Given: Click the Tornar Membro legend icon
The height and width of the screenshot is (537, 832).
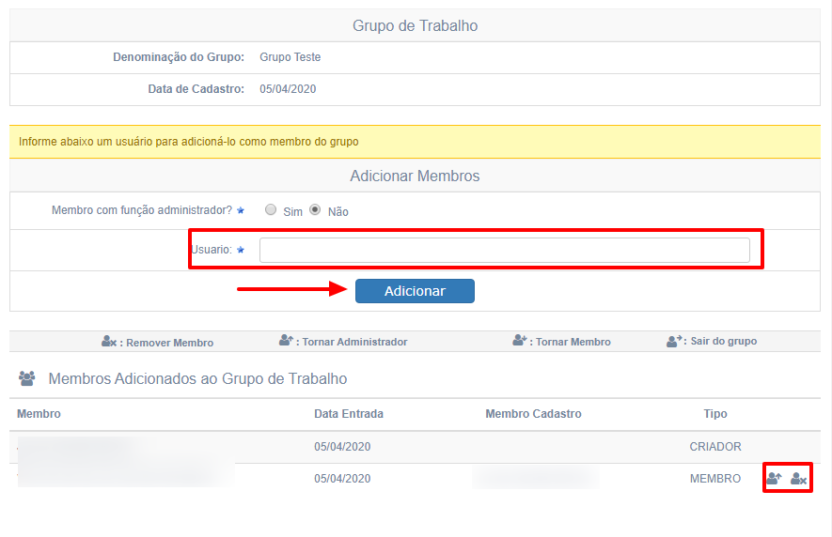Looking at the screenshot, I should (520, 341).
